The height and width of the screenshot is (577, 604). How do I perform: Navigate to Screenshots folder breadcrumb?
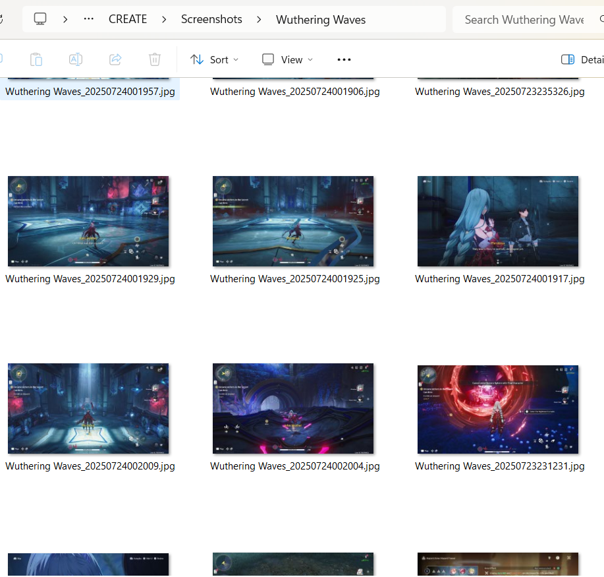click(x=211, y=19)
